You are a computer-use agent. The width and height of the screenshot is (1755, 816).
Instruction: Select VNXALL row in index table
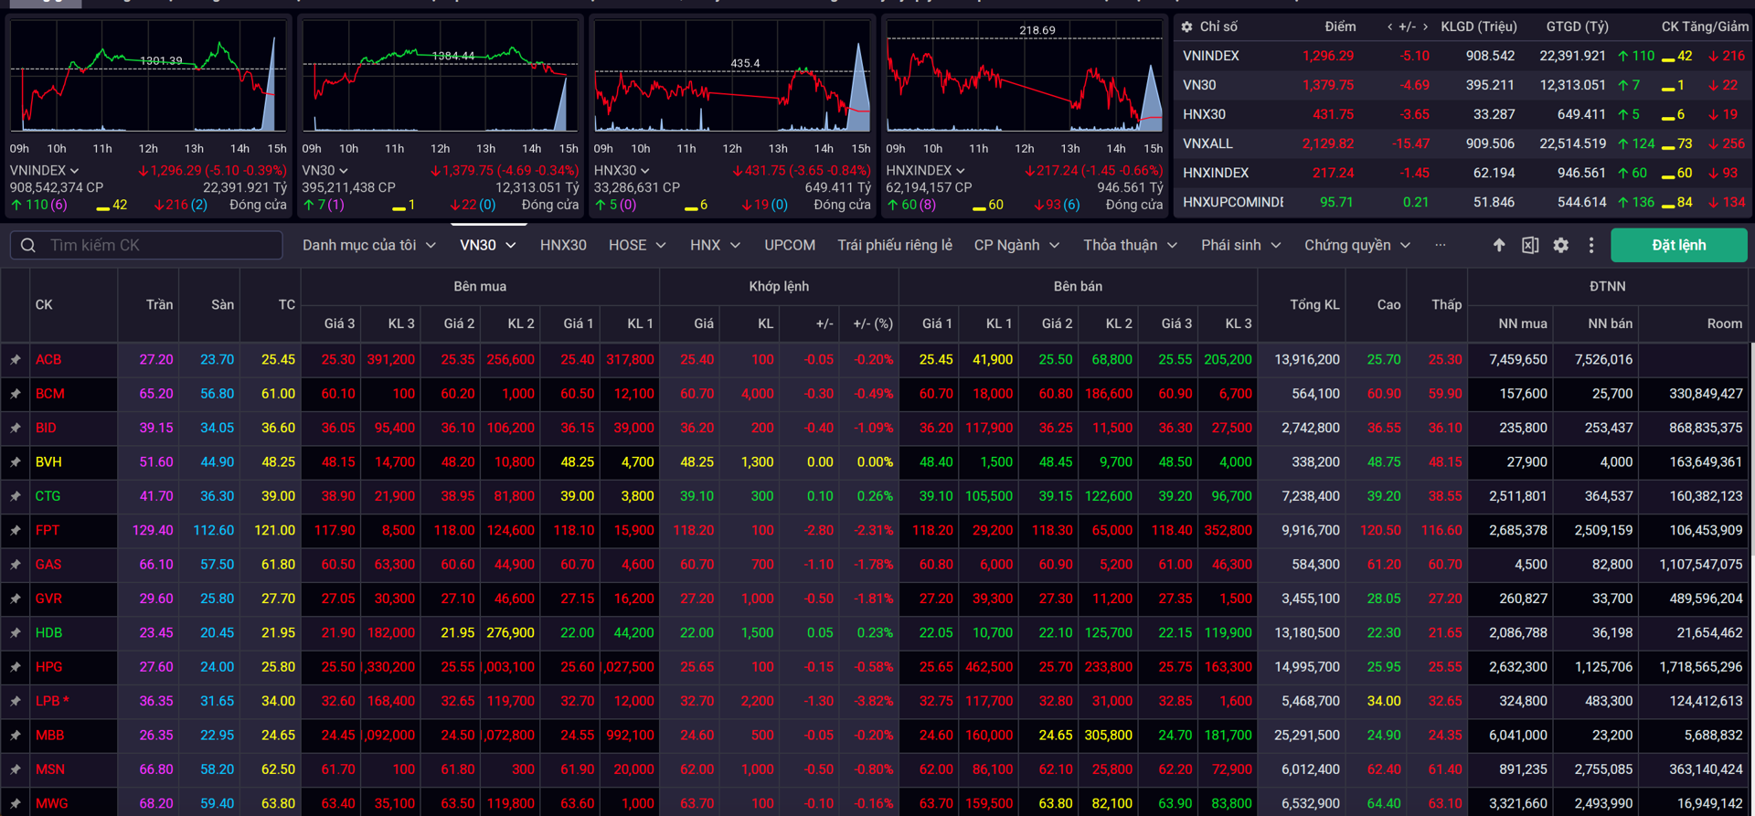[x=1462, y=143]
